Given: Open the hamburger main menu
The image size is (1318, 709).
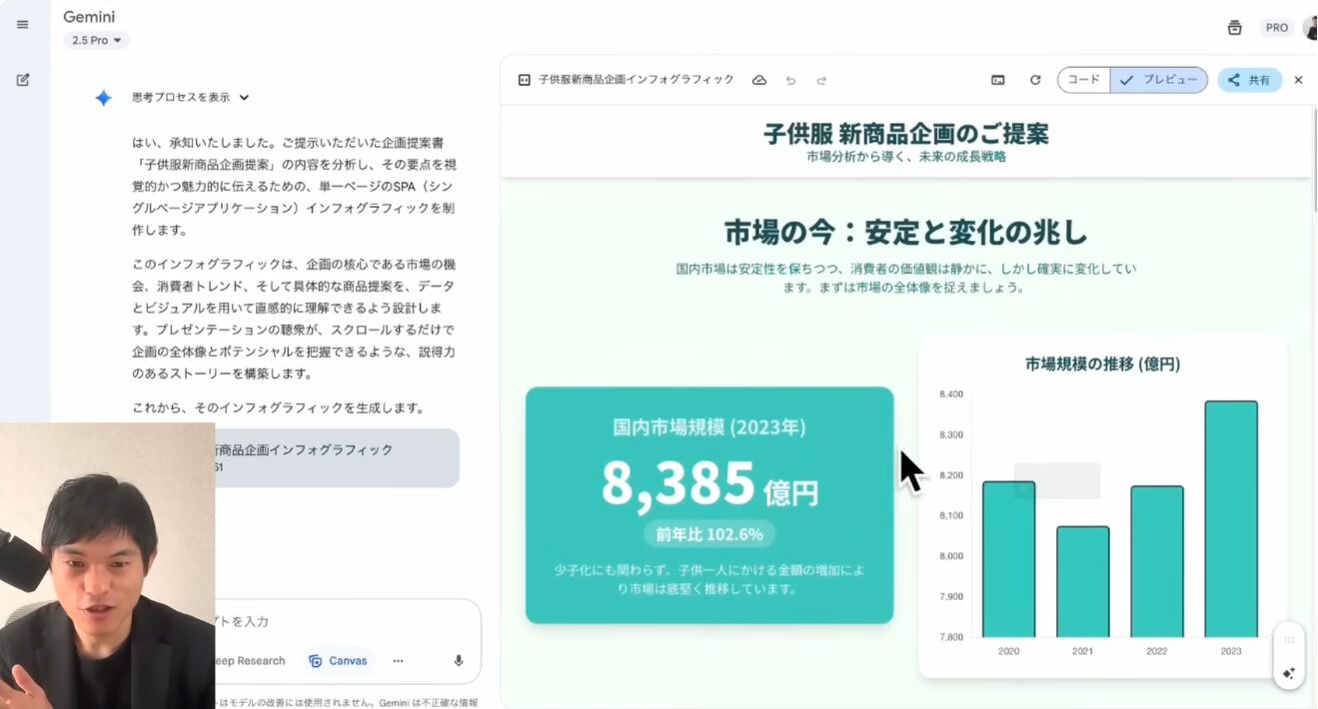Looking at the screenshot, I should pyautogui.click(x=23, y=24).
